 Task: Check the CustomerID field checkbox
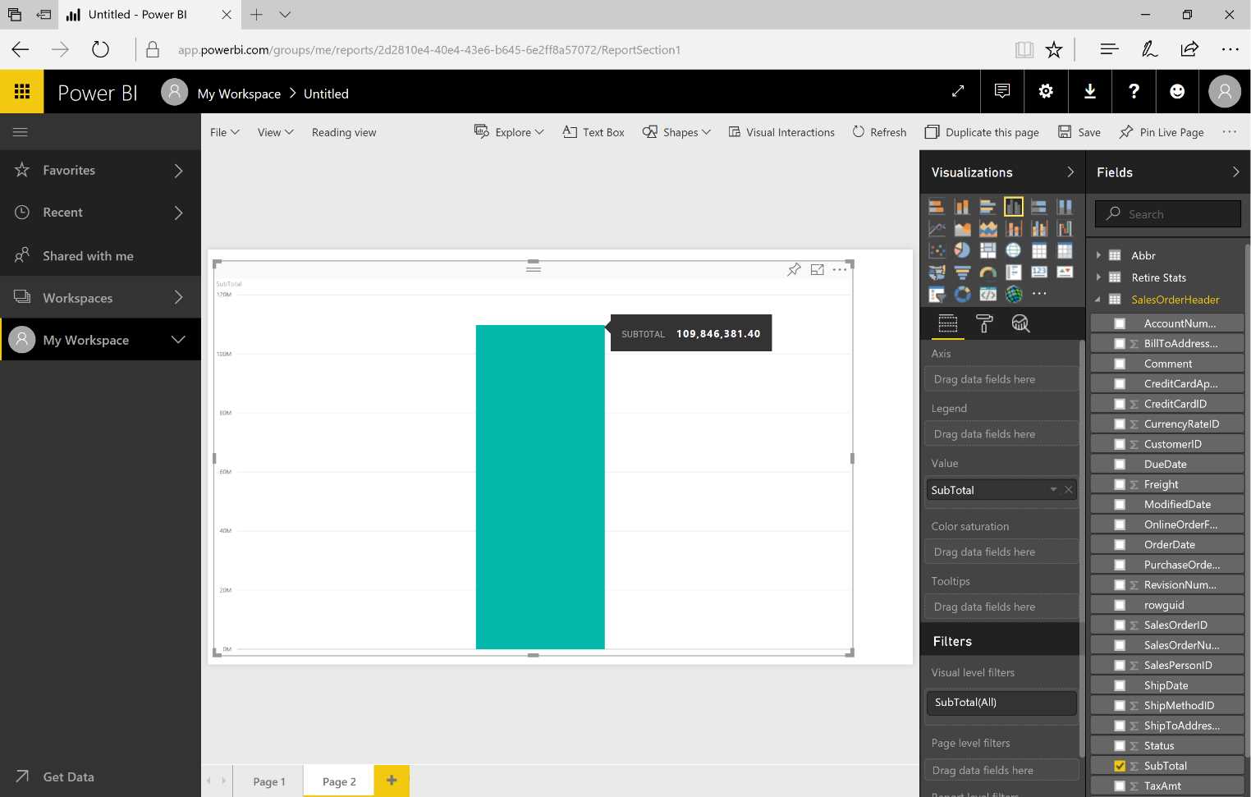point(1121,443)
